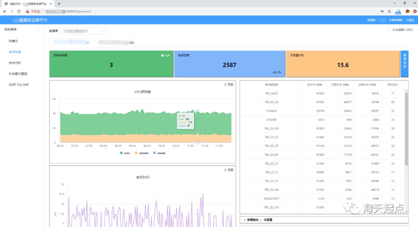418x227 pixels.
Task: Click the bookmark star icon in address bar
Action: pyautogui.click(x=389, y=12)
